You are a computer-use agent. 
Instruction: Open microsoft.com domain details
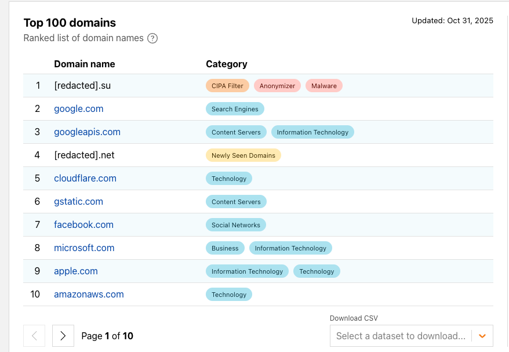click(84, 248)
